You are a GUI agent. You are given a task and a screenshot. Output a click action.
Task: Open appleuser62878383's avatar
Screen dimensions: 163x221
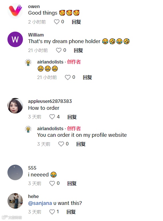pyautogui.click(x=15, y=106)
